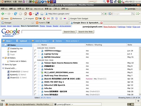Star the Schedule document
Viewport: 141px width, 106px height.
coord(39,69)
